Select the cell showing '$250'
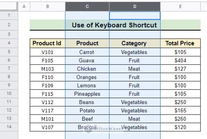 [180, 102]
